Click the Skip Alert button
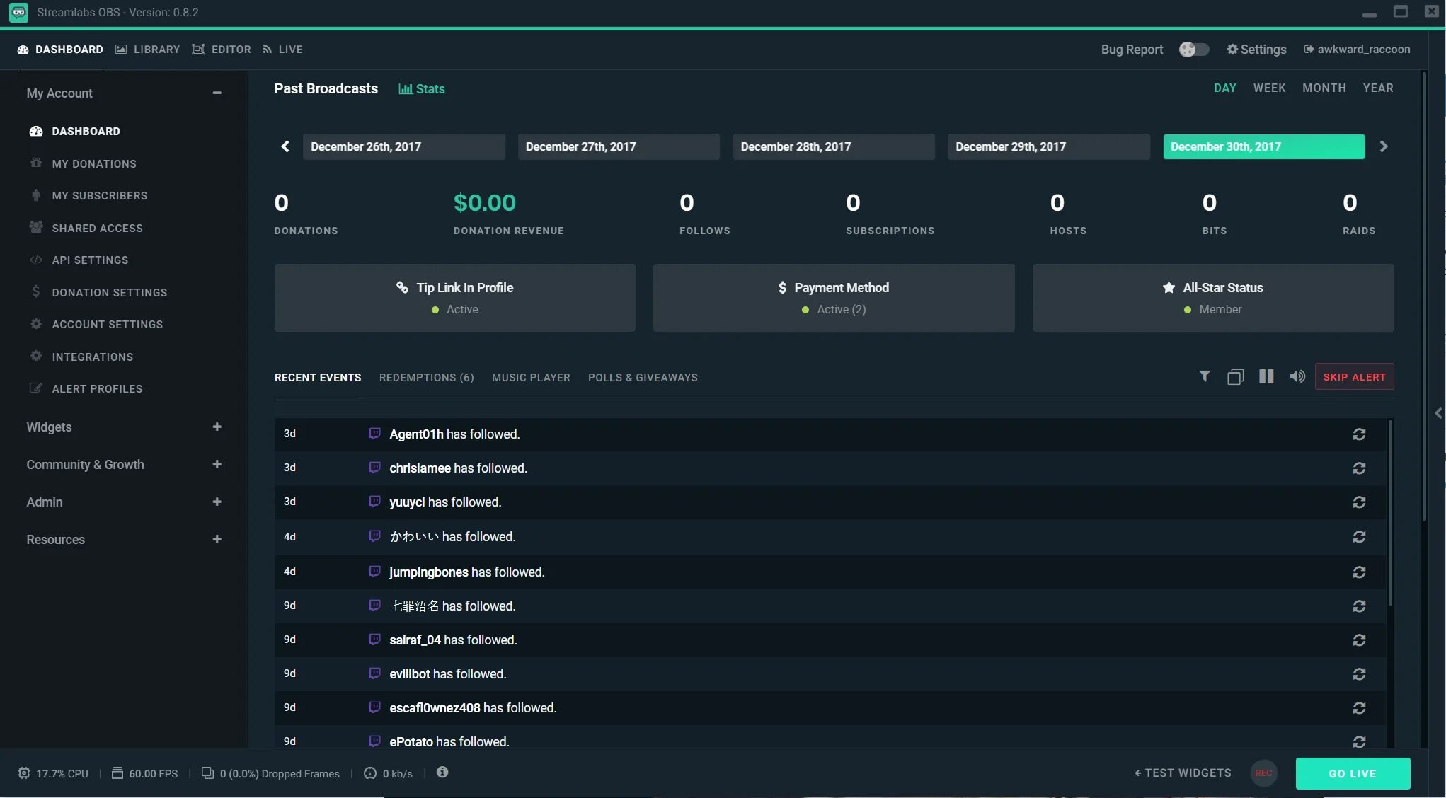The image size is (1446, 798). point(1354,377)
